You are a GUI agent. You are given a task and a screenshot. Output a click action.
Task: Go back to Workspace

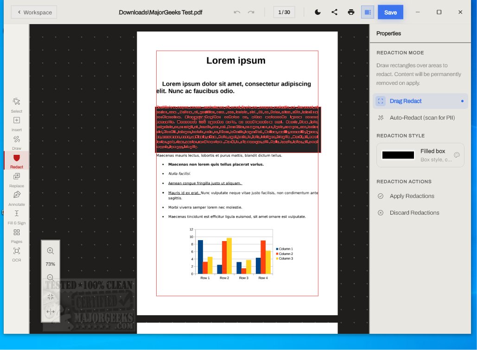coord(34,12)
